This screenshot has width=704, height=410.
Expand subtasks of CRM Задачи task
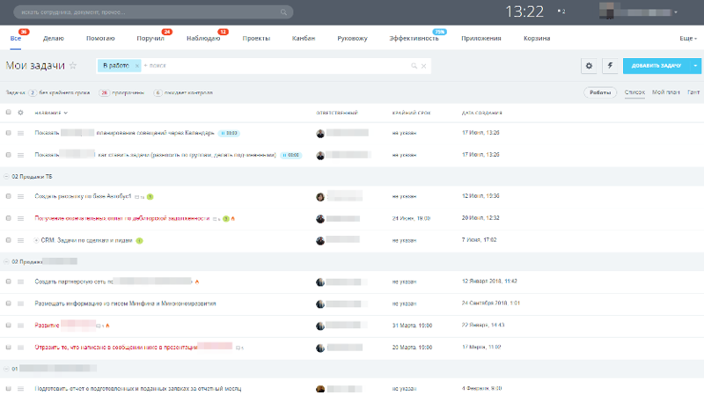pos(36,240)
